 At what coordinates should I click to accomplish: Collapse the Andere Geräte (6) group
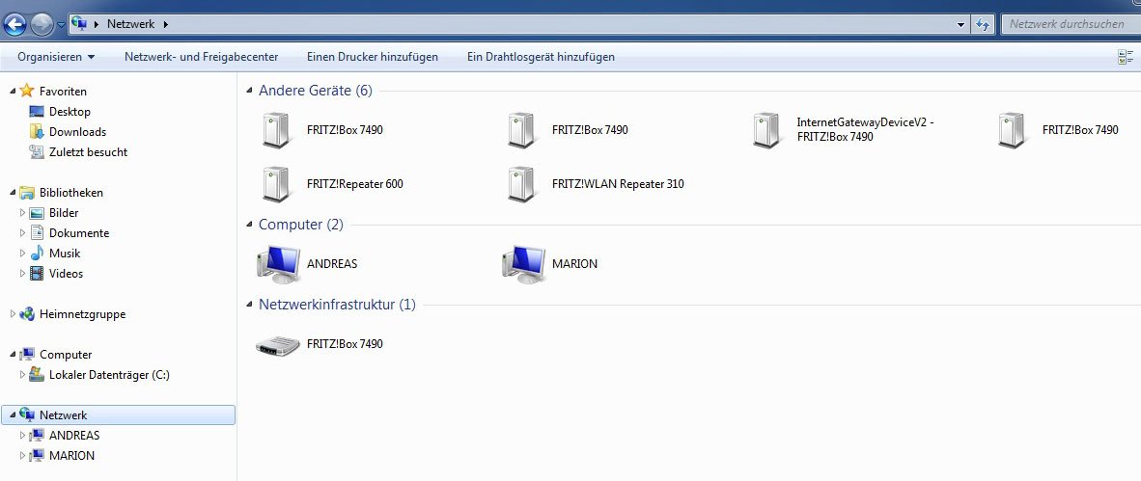250,91
